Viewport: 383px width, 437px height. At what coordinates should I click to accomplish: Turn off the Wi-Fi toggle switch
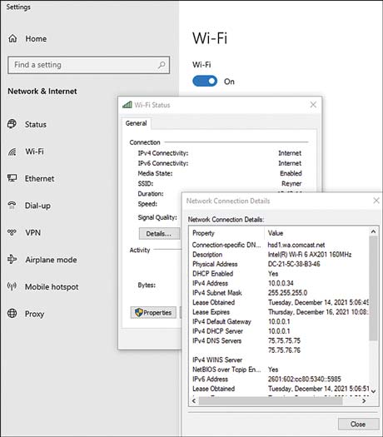[x=205, y=81]
